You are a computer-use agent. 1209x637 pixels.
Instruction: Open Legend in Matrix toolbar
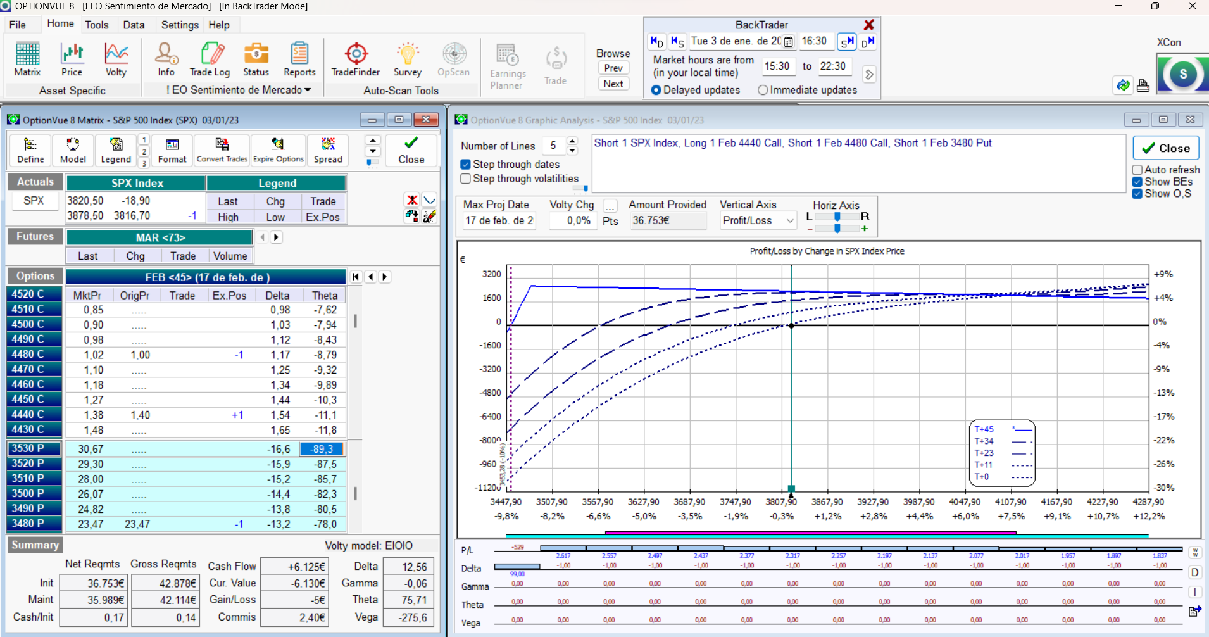(116, 151)
